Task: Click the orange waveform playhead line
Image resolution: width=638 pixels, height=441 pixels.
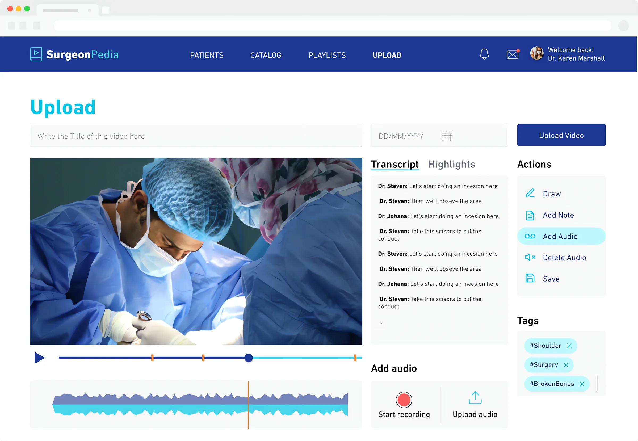Action: coord(248,405)
